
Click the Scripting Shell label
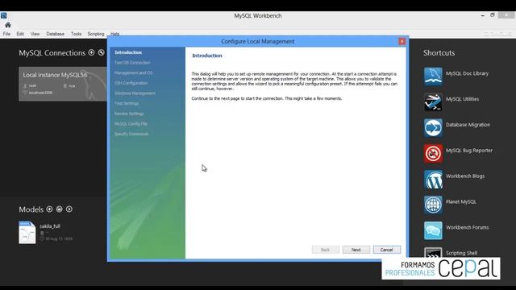click(x=461, y=253)
